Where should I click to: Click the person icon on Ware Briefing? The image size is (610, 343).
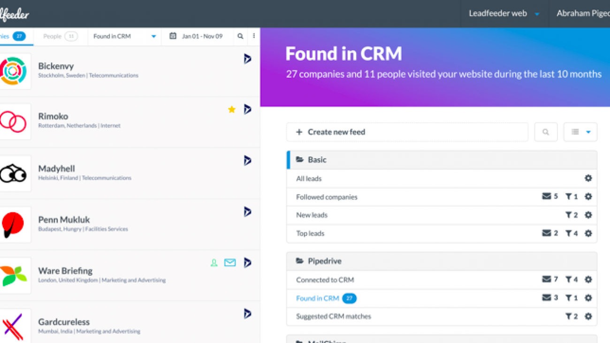coord(214,263)
